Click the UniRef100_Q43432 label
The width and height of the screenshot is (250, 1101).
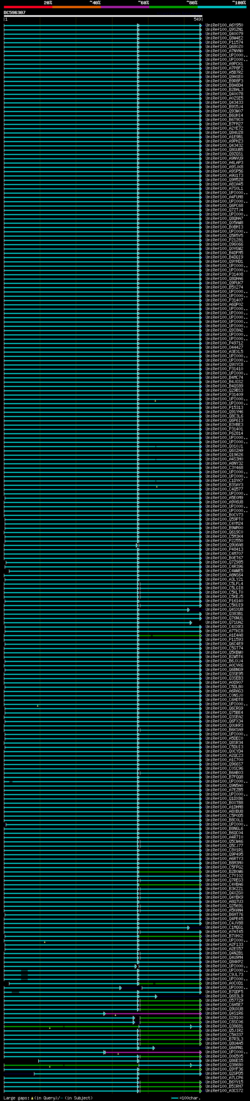coord(224,145)
